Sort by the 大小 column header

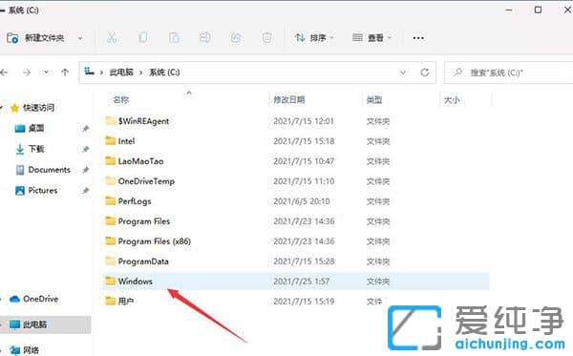coord(452,99)
